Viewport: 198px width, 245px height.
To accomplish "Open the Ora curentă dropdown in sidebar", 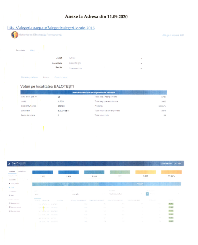I will 18,180.
